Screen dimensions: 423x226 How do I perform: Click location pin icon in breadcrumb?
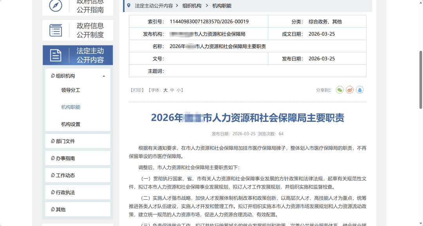[x=129, y=5]
